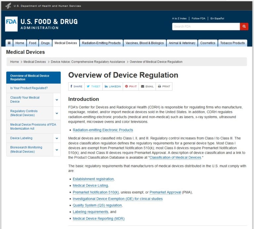
Task: Open the Cosmetics tab
Action: tap(208, 43)
